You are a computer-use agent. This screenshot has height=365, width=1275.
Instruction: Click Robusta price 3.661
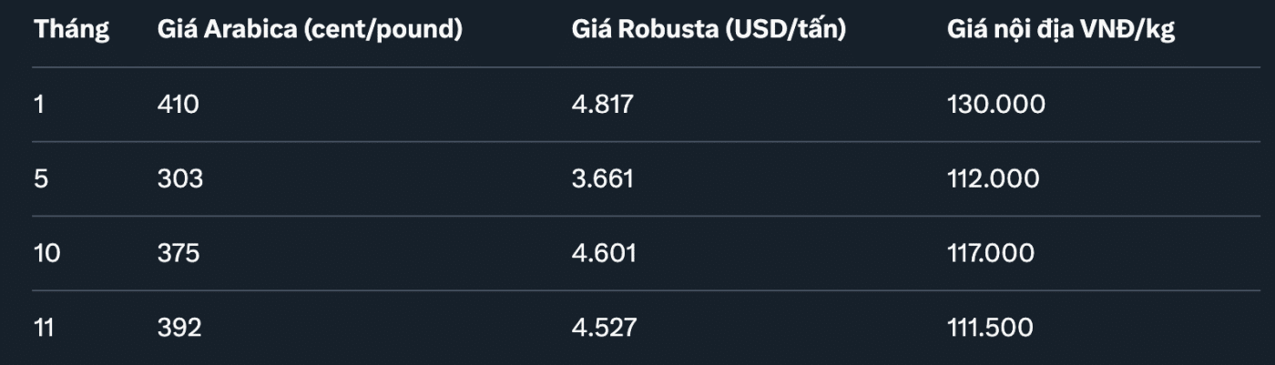pos(601,179)
